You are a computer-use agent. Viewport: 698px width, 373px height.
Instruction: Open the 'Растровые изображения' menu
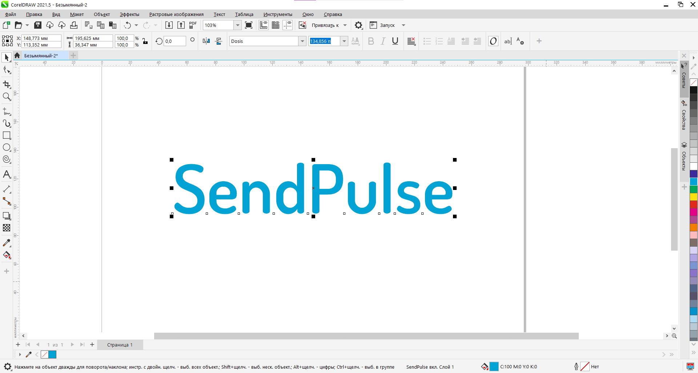tap(176, 15)
